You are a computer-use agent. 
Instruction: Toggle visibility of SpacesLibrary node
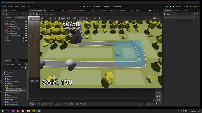coord(26,22)
